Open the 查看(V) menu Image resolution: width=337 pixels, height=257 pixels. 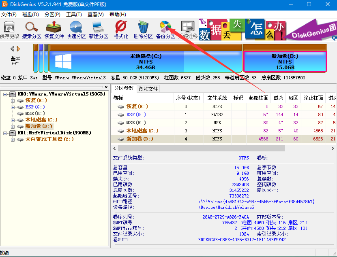(96, 15)
